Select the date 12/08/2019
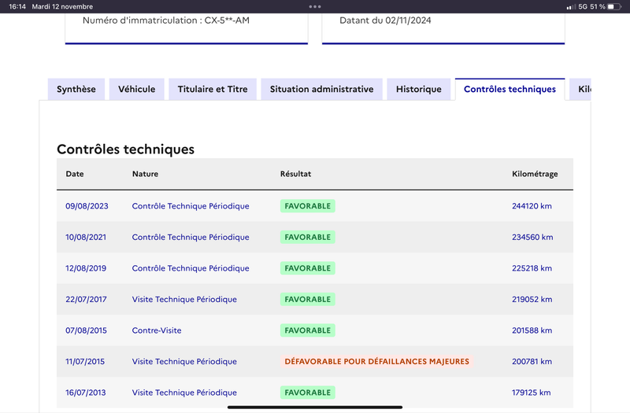Screen dimensions: 630x413 click(x=86, y=268)
